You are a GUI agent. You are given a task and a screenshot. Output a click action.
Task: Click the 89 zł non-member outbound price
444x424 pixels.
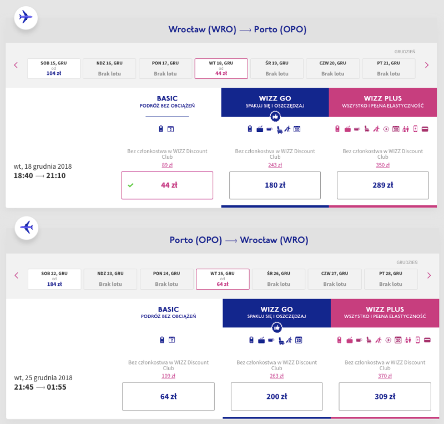167,165
